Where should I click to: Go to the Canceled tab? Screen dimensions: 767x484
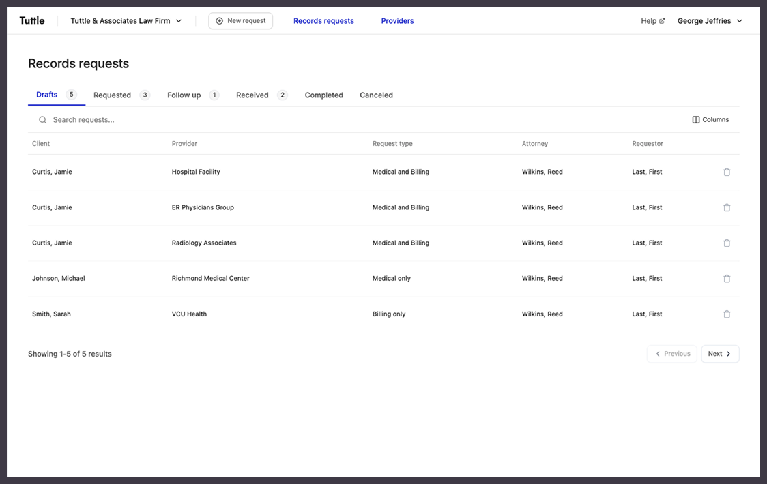(376, 95)
